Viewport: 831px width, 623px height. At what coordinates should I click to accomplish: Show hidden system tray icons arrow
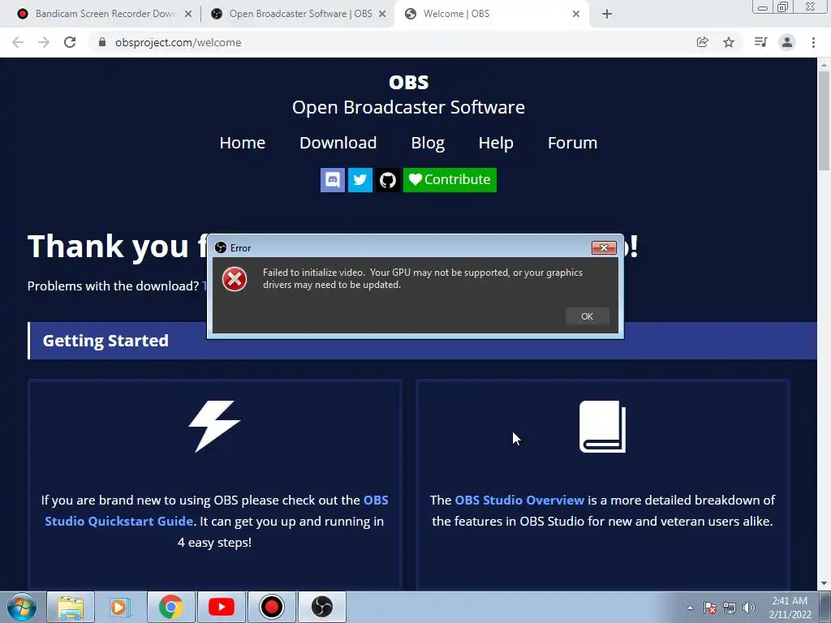click(x=690, y=608)
